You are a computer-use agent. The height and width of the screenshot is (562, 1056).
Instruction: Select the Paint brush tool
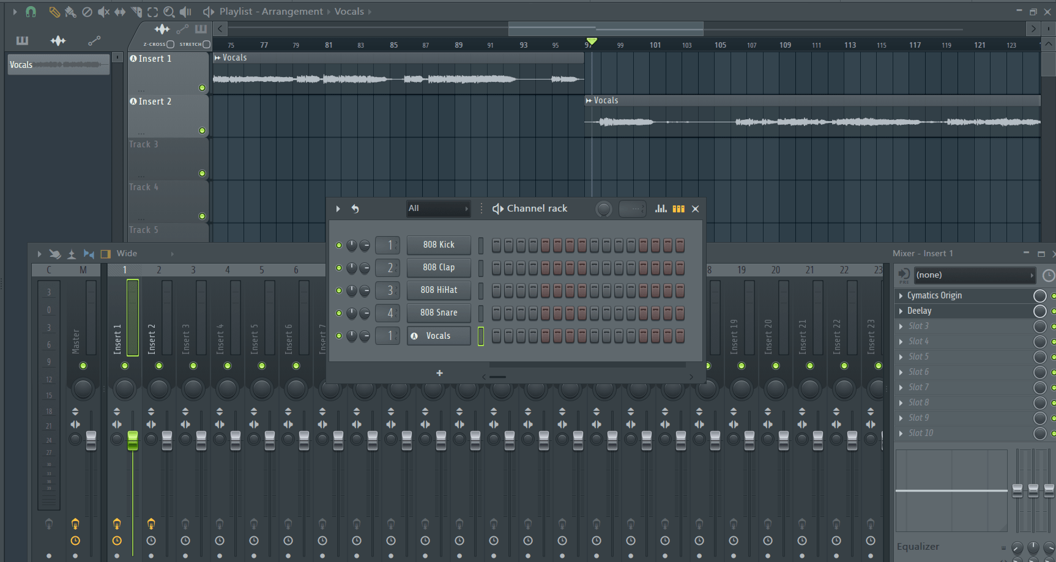click(x=69, y=12)
